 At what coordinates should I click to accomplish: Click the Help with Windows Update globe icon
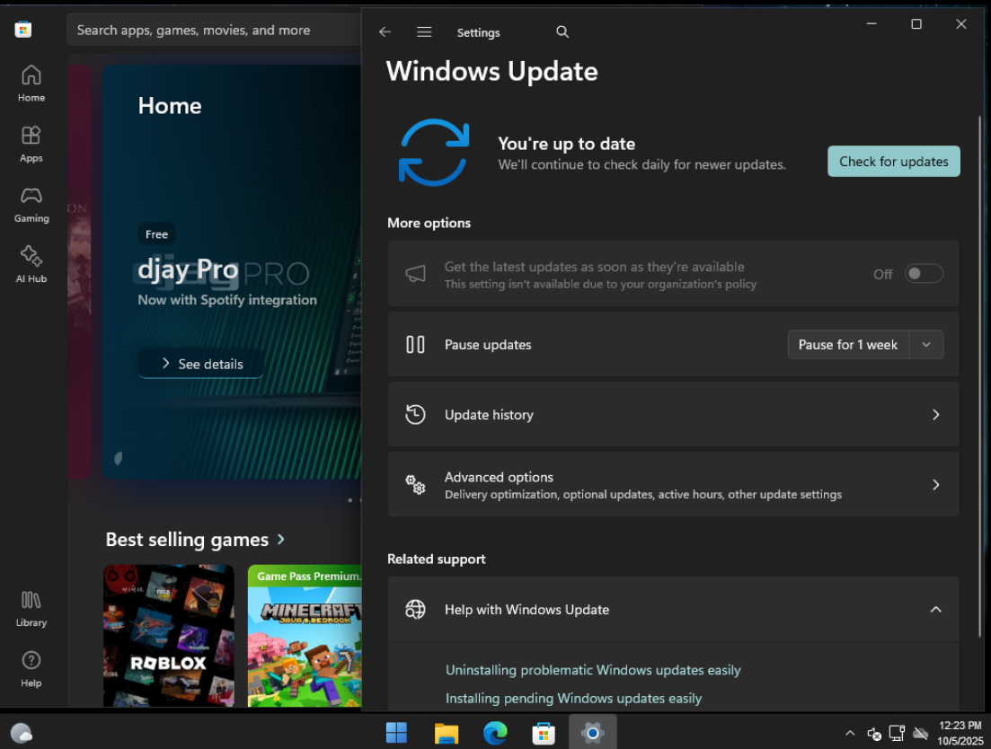coord(415,610)
